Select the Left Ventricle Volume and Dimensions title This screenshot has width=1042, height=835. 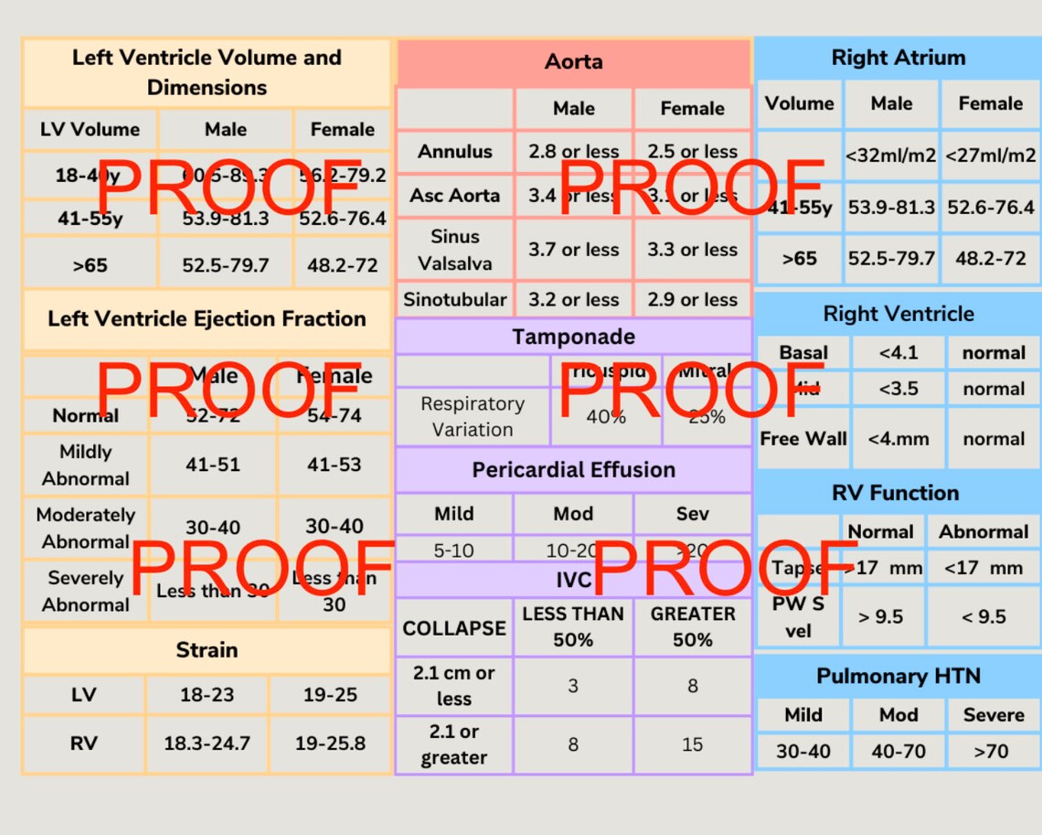[207, 73]
